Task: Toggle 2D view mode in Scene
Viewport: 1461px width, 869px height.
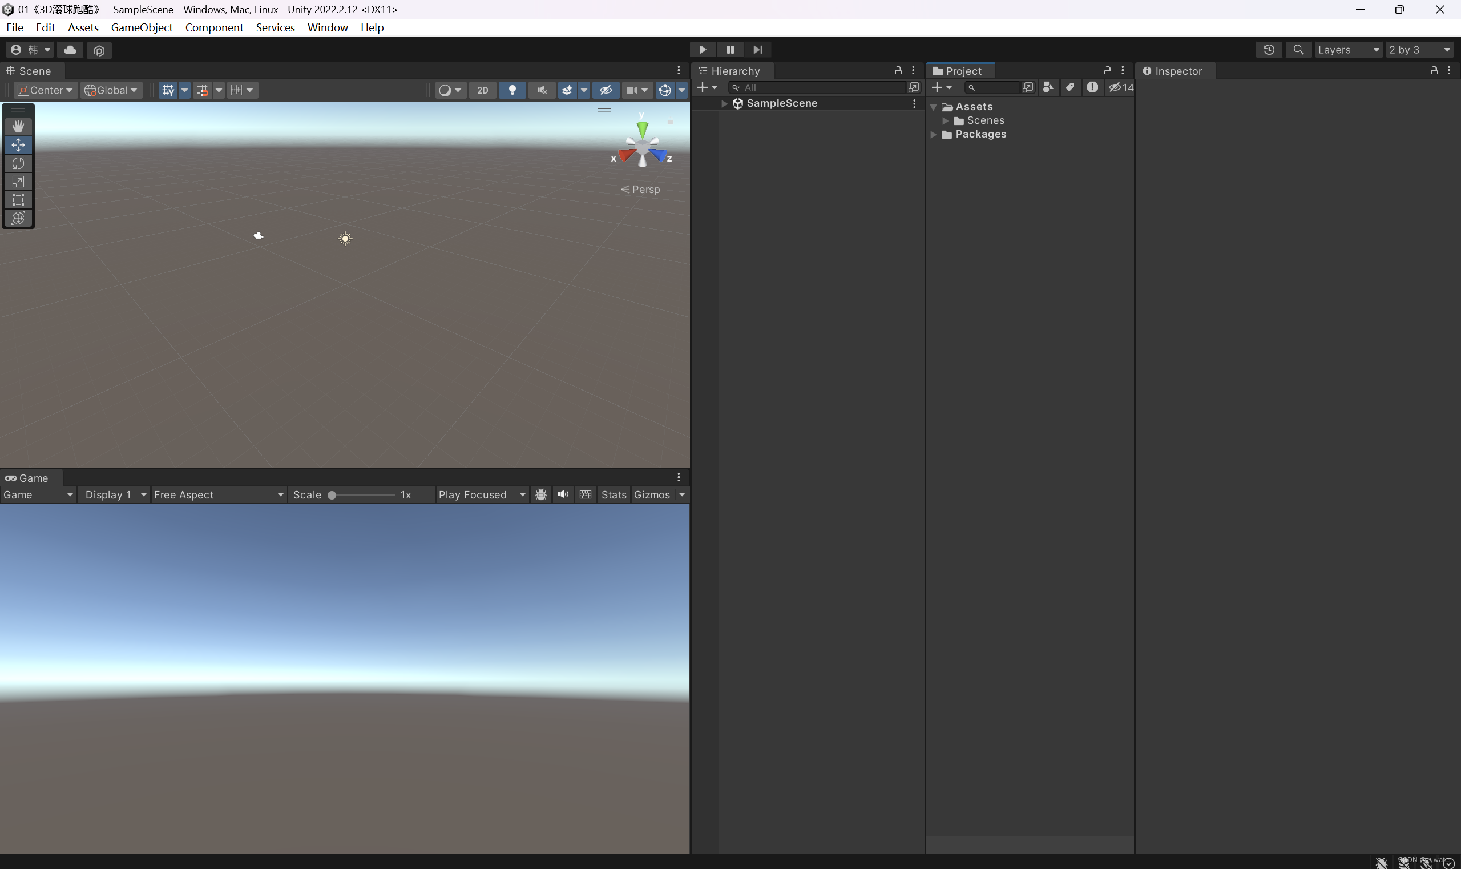Action: click(482, 90)
